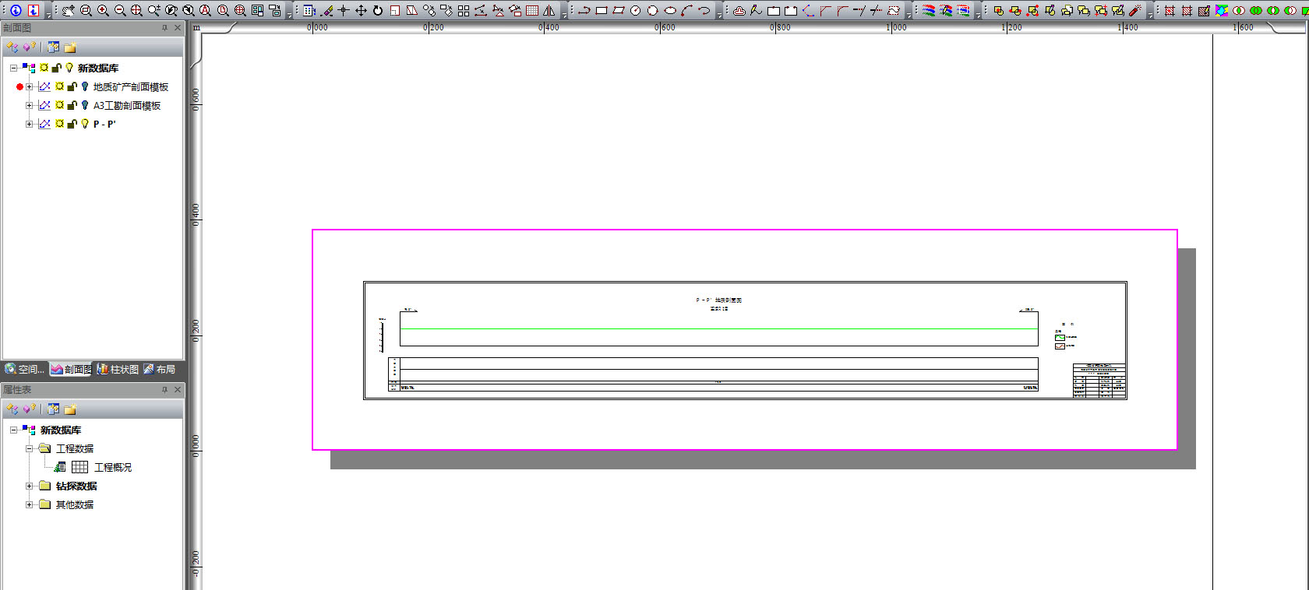Toggle the lock icon for A3工勘剖面模板
This screenshot has height=590, width=1309.
click(72, 105)
